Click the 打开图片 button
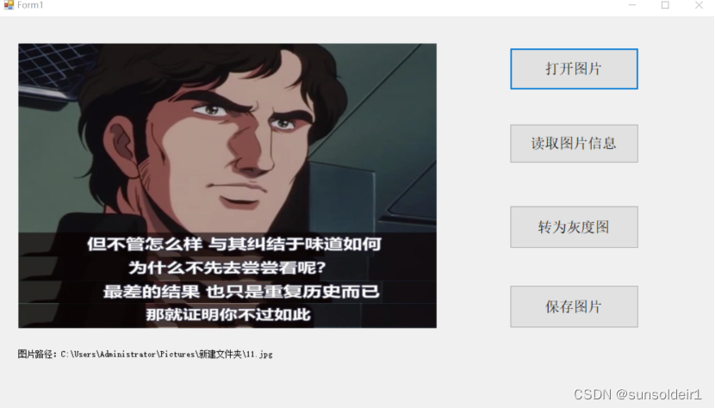Screen dimensions: 715x408 (574, 69)
